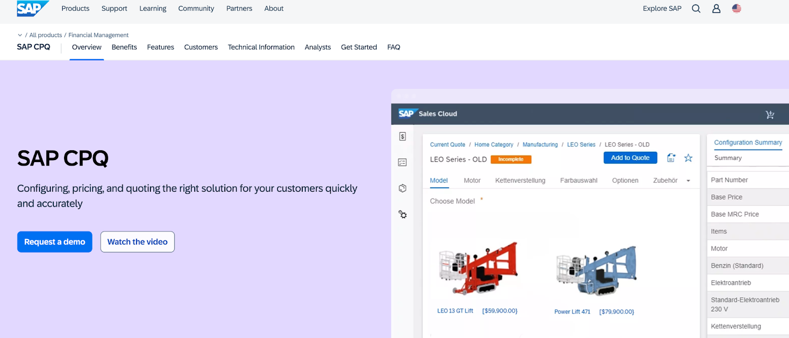Click Home Category breadcrumb
Screen dimensions: 789x338
(x=494, y=145)
